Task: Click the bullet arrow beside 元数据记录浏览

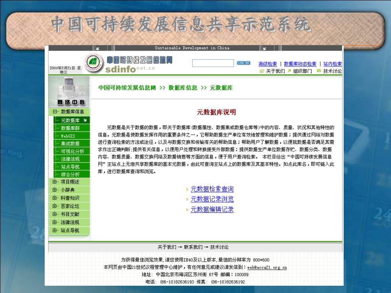Action: (x=187, y=200)
